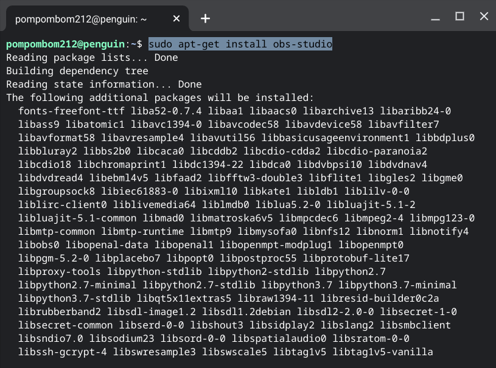Click the package name libmpg123-0

(x=442, y=218)
